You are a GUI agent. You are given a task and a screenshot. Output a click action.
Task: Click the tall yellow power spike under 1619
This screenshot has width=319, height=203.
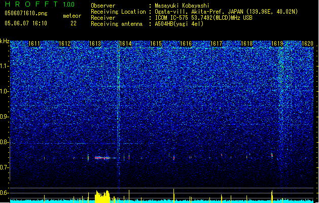pyautogui.click(x=272, y=197)
